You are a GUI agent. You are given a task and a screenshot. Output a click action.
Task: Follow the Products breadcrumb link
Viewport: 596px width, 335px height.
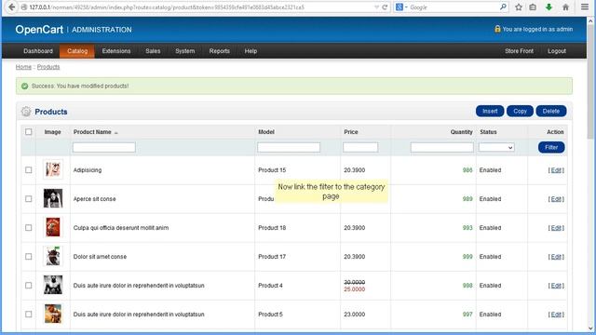pyautogui.click(x=48, y=67)
